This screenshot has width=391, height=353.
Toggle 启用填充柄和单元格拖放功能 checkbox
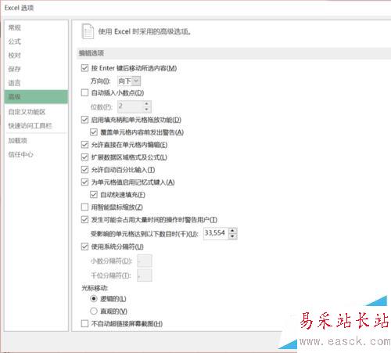[84, 120]
